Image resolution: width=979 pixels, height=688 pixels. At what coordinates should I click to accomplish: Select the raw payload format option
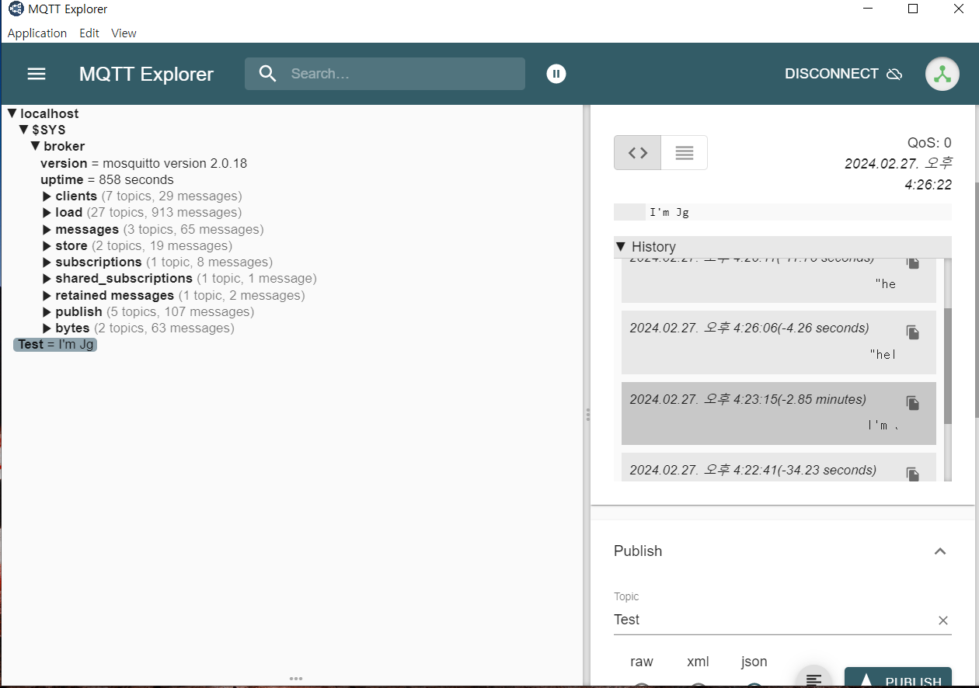coord(642,672)
